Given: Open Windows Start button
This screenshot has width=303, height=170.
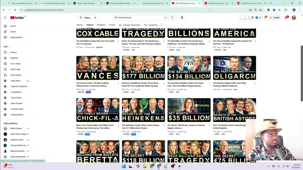Looking at the screenshot, I should coord(124,166).
